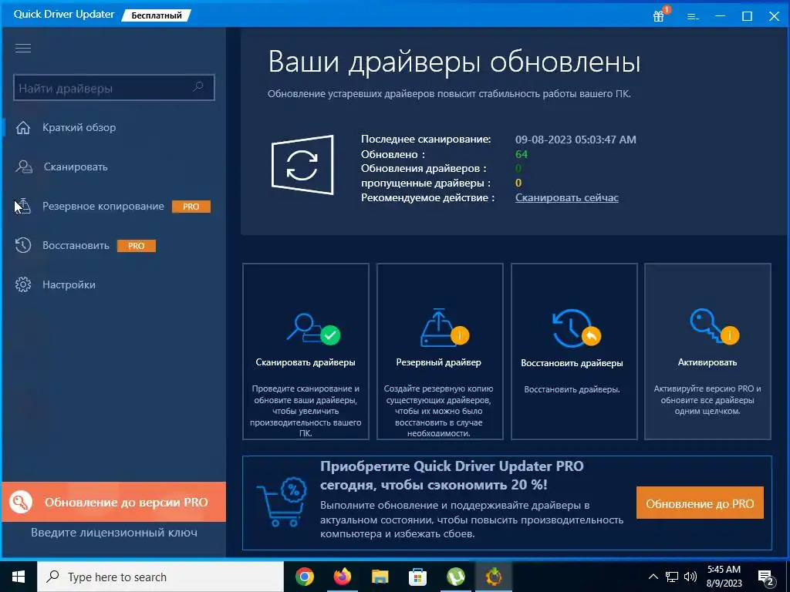The image size is (790, 592).
Task: Click the scan icon beside Сканировать
Action: [23, 166]
